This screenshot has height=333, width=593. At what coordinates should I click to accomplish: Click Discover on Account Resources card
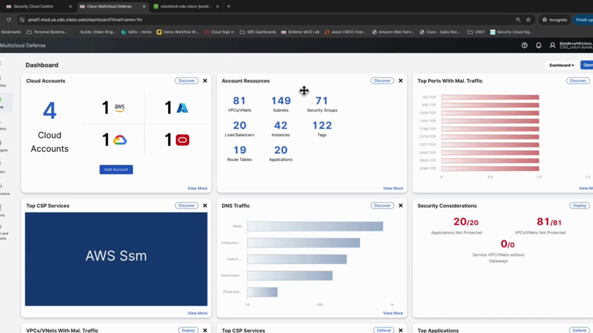pyautogui.click(x=382, y=81)
